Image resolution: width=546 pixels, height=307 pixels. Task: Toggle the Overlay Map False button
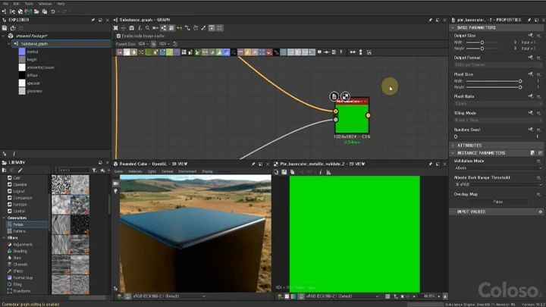coord(498,202)
